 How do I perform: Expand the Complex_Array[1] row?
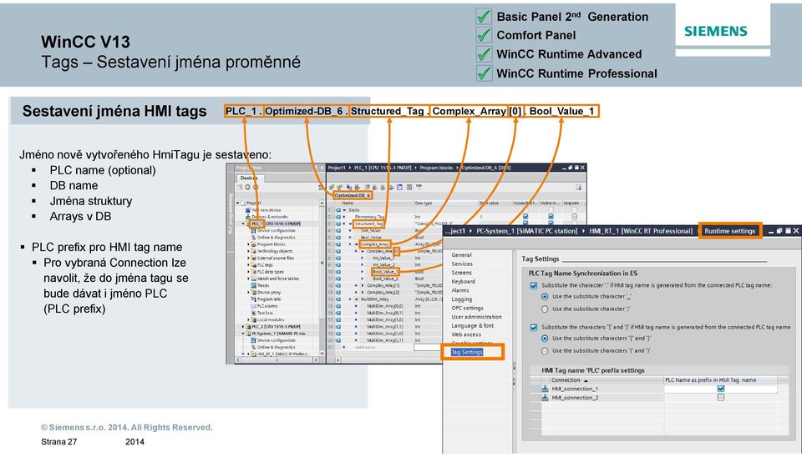tap(363, 285)
